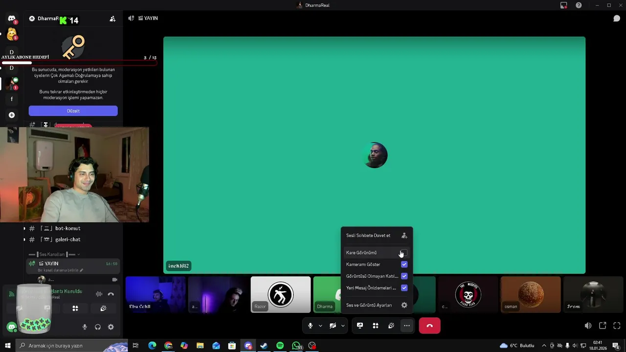Adjust stream volume speaker icon

point(588,326)
